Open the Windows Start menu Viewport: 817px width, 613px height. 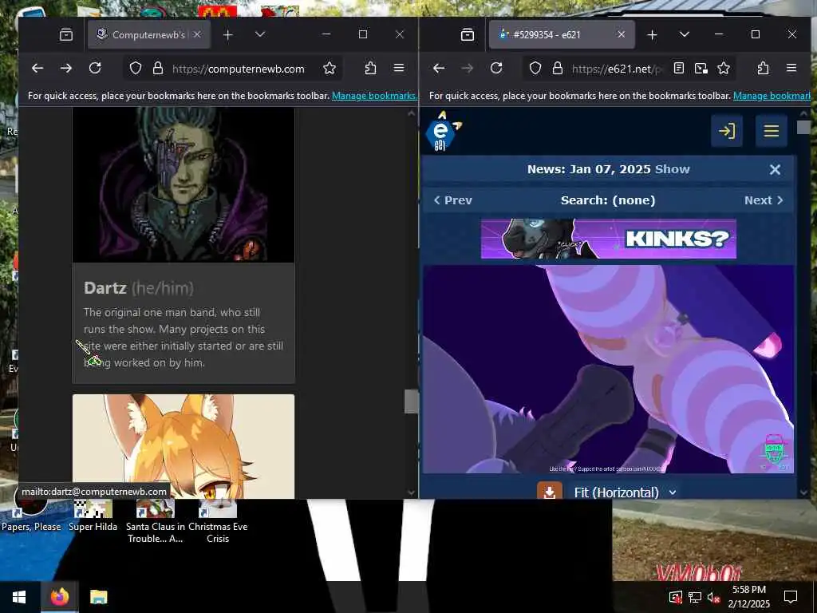19,597
